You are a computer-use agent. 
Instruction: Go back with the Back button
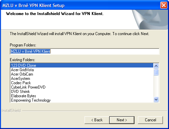click(97, 120)
